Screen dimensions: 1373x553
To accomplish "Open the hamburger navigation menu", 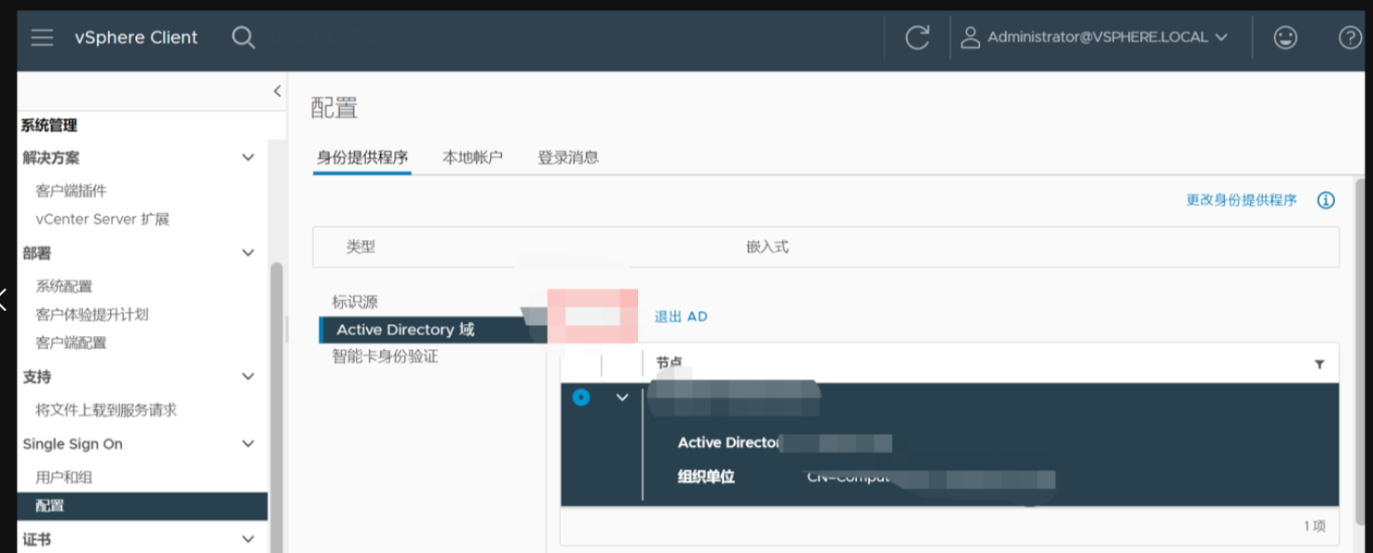I will 42,37.
